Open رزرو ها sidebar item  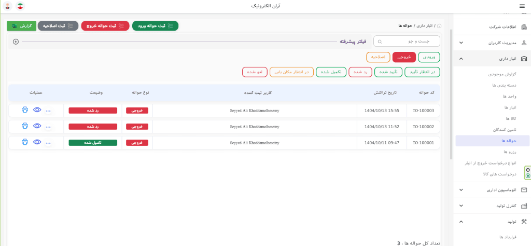tap(510, 152)
